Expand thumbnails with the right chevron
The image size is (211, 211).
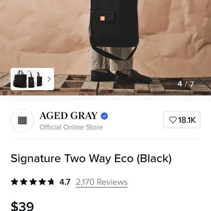click(49, 79)
